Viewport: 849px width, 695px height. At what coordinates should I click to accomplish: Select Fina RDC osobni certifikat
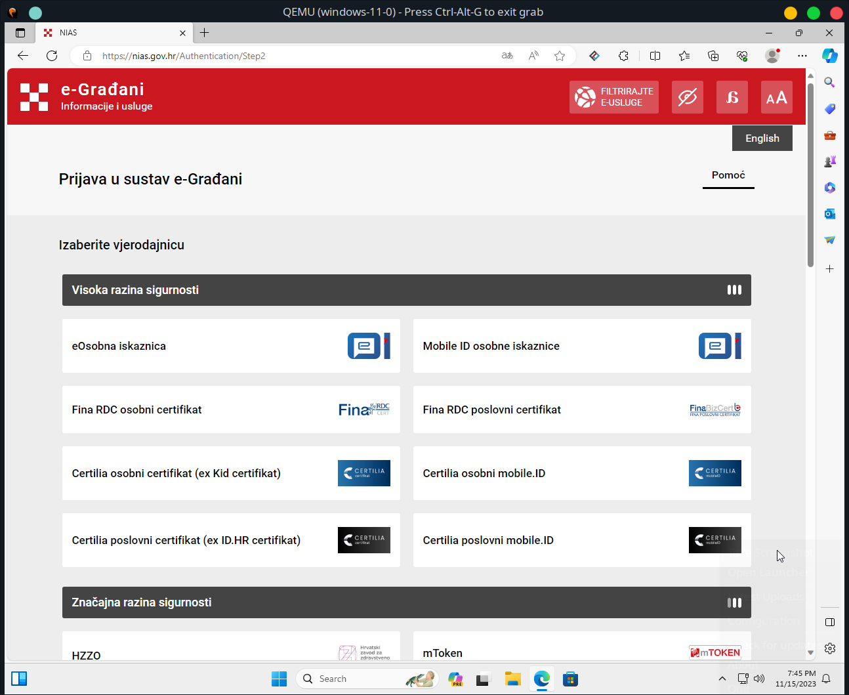point(231,410)
